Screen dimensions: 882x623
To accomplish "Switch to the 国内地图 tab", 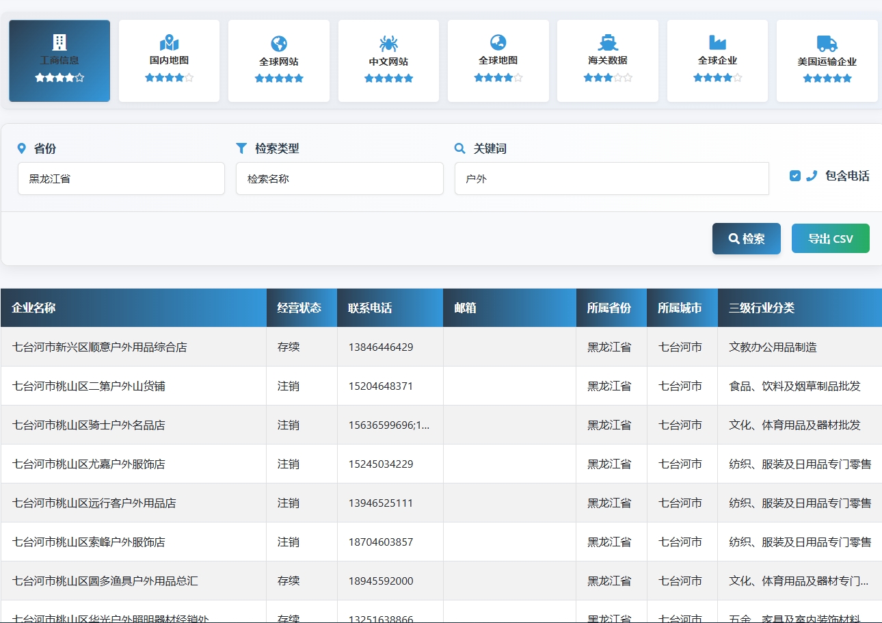I will [169, 61].
